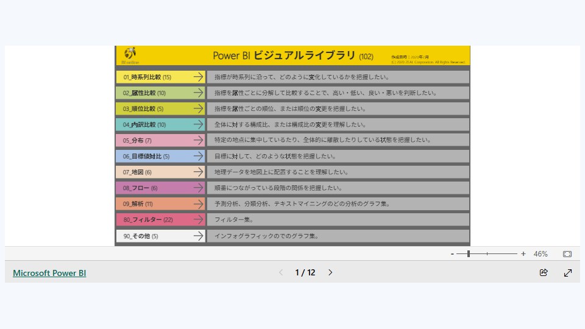Open 01_時系列比較 (15) category
The image size is (585, 329).
(x=160, y=77)
